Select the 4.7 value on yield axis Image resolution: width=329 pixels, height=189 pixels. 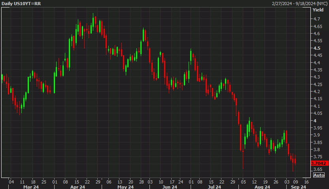point(316,19)
